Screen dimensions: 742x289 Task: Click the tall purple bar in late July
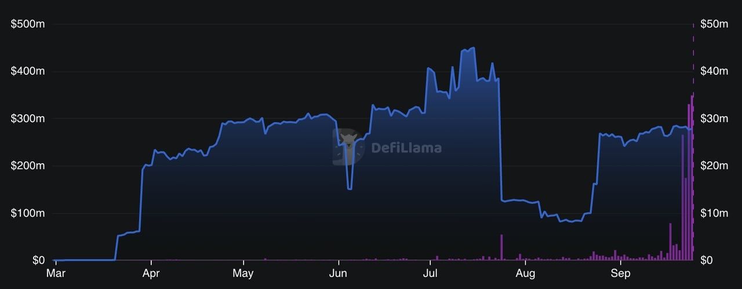point(501,247)
